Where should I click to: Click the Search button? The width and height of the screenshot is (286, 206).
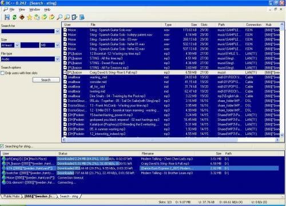(x=46, y=80)
